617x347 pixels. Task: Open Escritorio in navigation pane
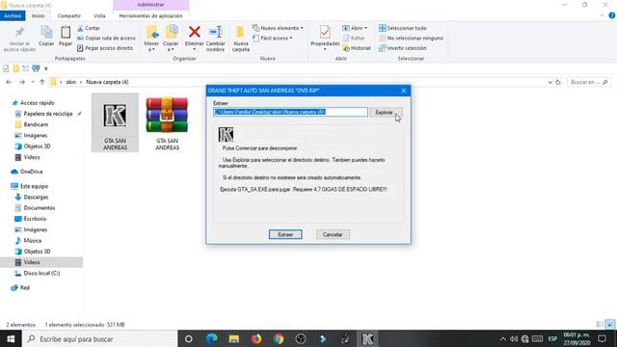[35, 219]
